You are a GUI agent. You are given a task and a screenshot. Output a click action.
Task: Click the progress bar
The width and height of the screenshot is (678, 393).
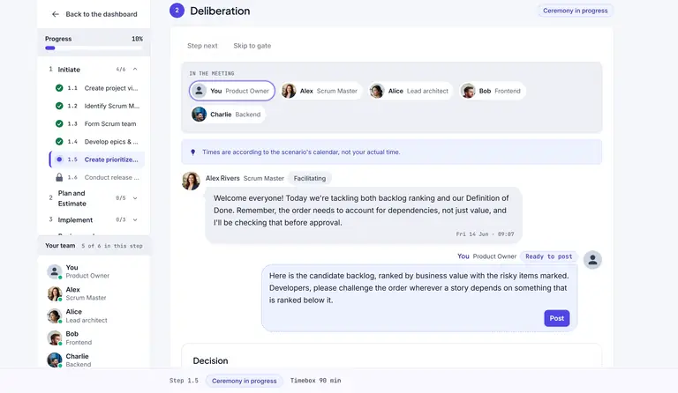point(94,48)
